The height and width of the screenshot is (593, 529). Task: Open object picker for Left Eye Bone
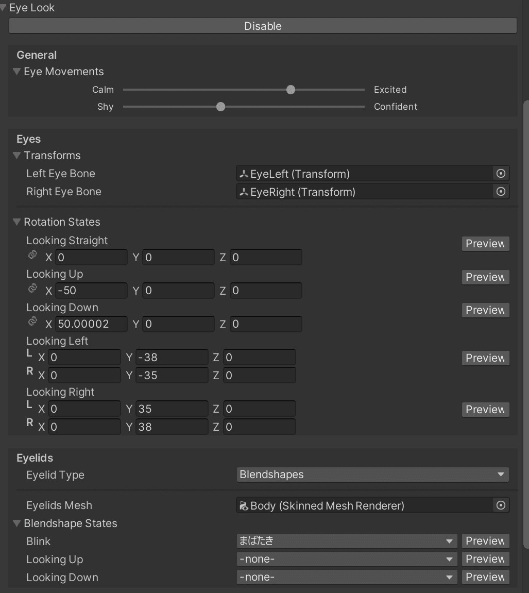click(x=501, y=174)
